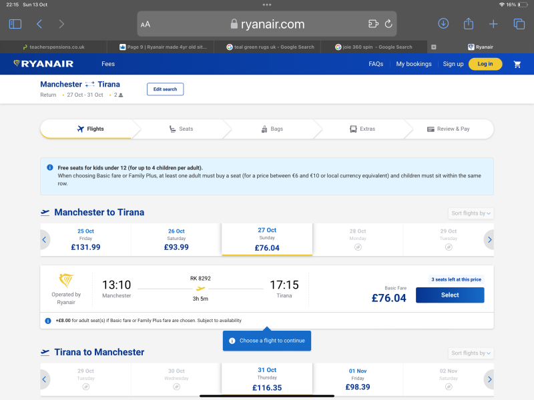This screenshot has height=400, width=534.
Task: Open the shopping cart on Ryanair
Action: pos(517,64)
